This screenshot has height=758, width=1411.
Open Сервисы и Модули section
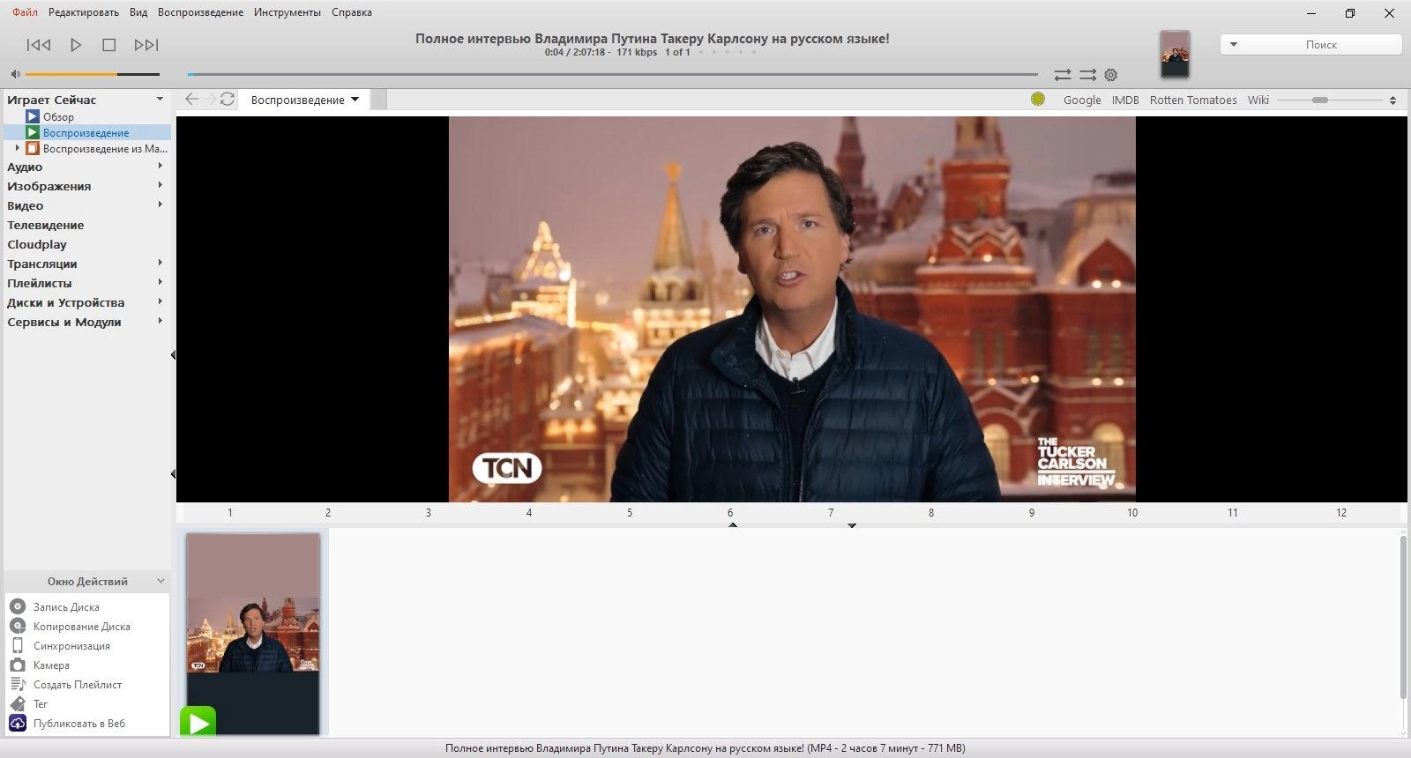[64, 322]
